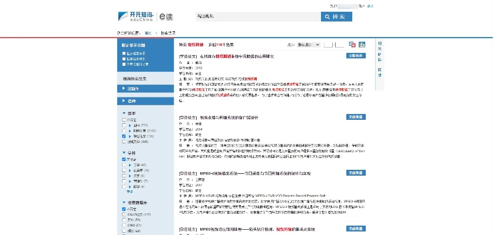The height and width of the screenshot is (235, 493).
Task: Check the 图书 (733) type checkbox
Action: [x=124, y=125]
